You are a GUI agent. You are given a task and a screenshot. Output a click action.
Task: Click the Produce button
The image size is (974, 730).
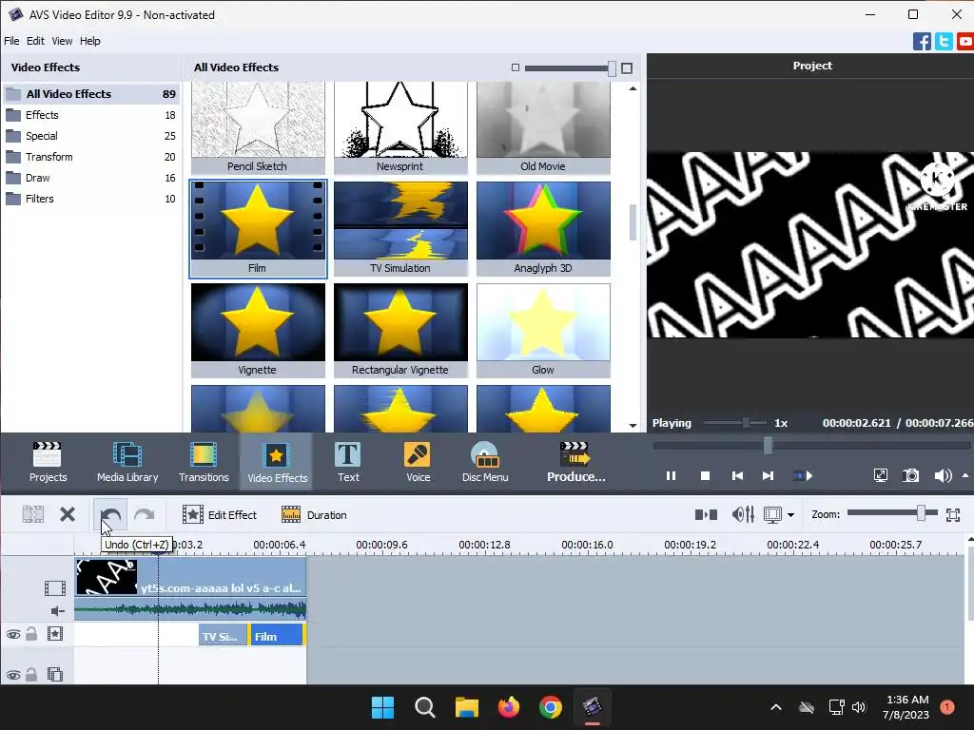(x=575, y=462)
